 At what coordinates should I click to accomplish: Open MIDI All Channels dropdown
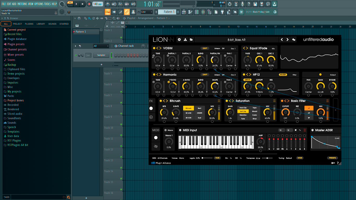tap(162, 158)
